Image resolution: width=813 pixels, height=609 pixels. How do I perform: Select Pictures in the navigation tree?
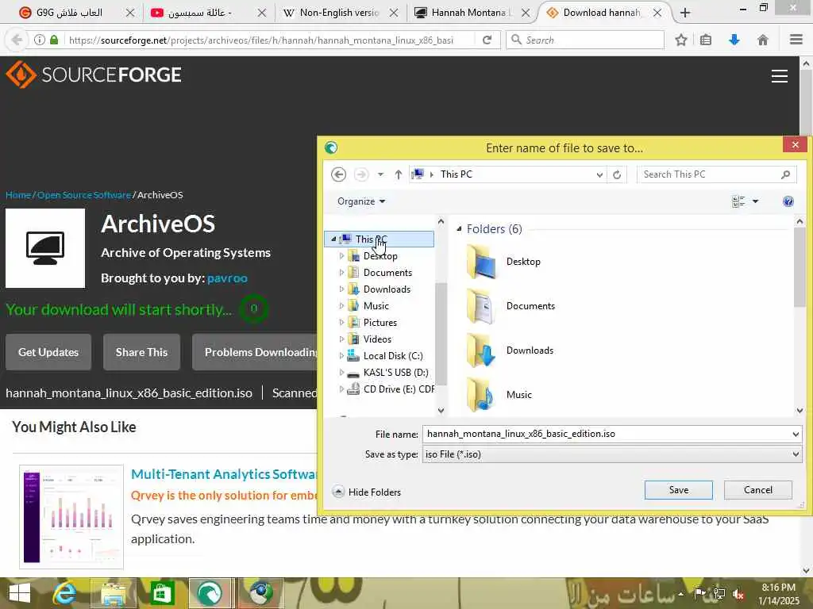coord(380,323)
